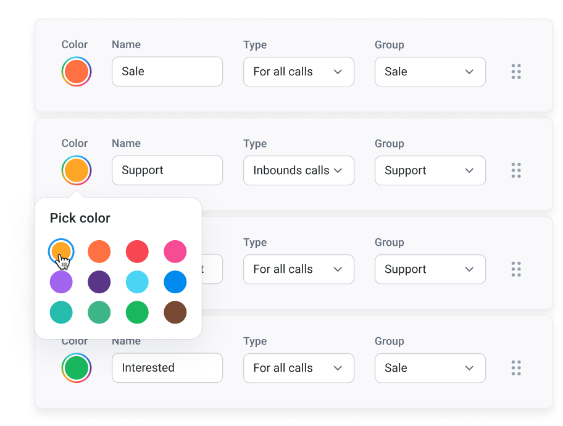Open the Support tag color picker

tap(76, 170)
